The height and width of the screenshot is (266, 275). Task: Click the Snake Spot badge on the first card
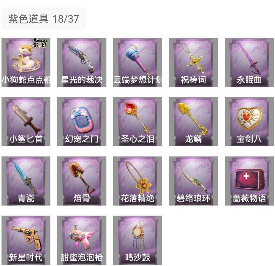pos(40,43)
